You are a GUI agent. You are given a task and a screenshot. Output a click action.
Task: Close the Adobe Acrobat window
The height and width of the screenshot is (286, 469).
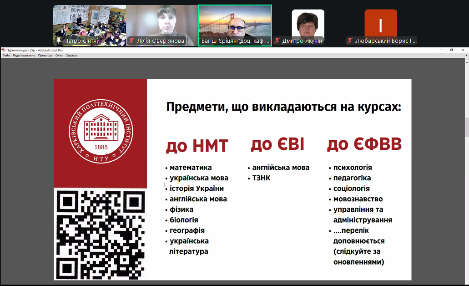[463, 50]
